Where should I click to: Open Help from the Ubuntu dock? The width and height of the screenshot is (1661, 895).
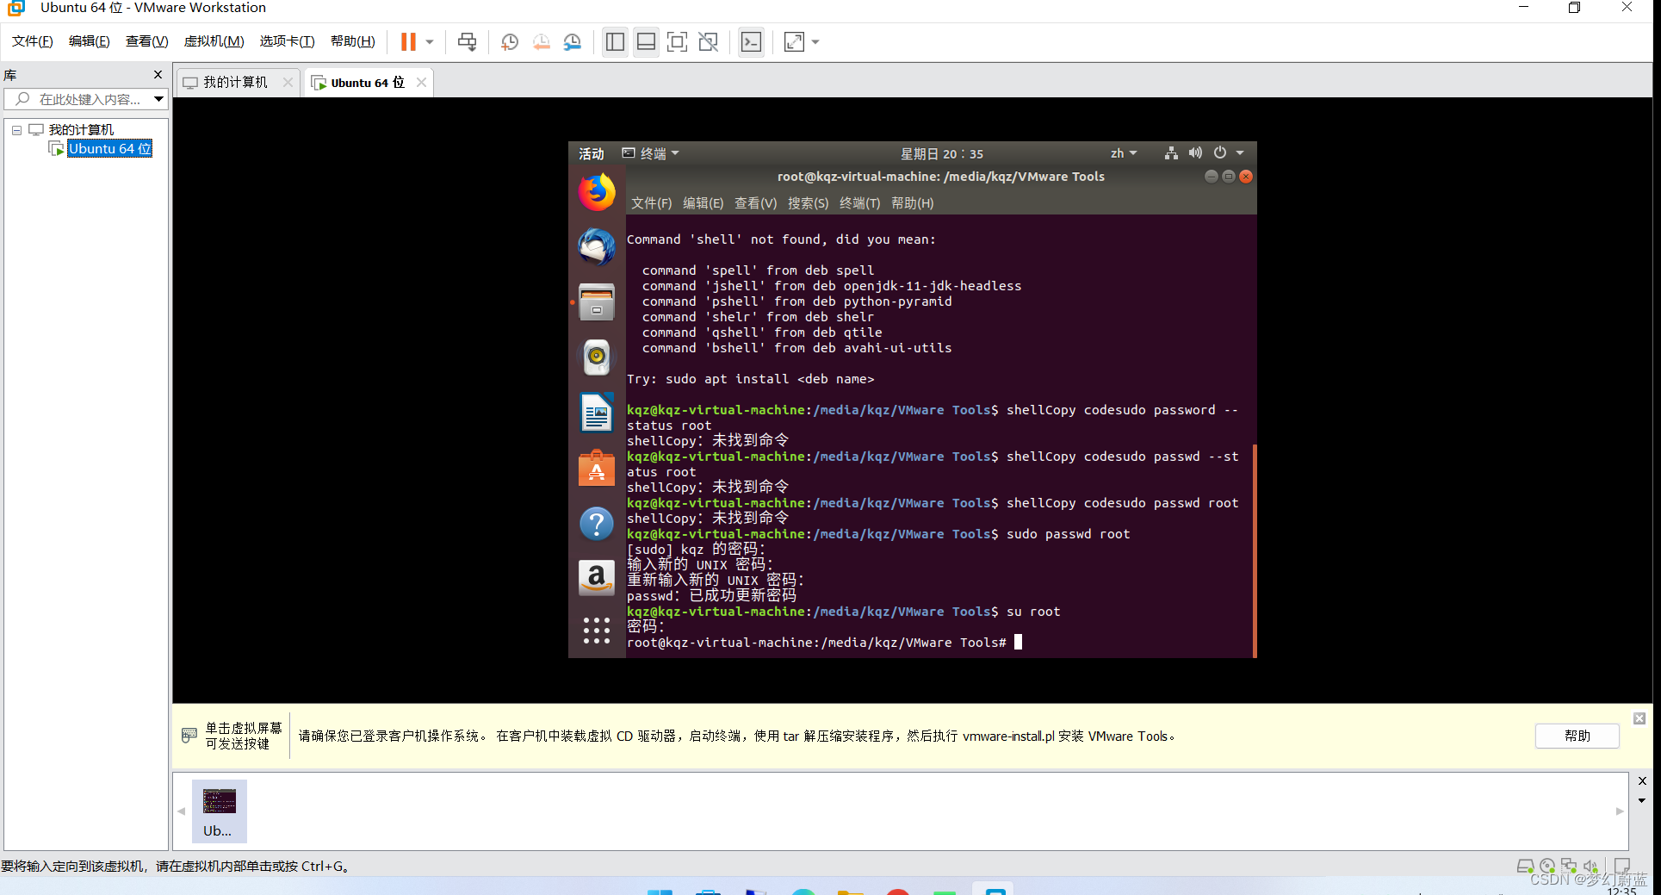pyautogui.click(x=596, y=523)
